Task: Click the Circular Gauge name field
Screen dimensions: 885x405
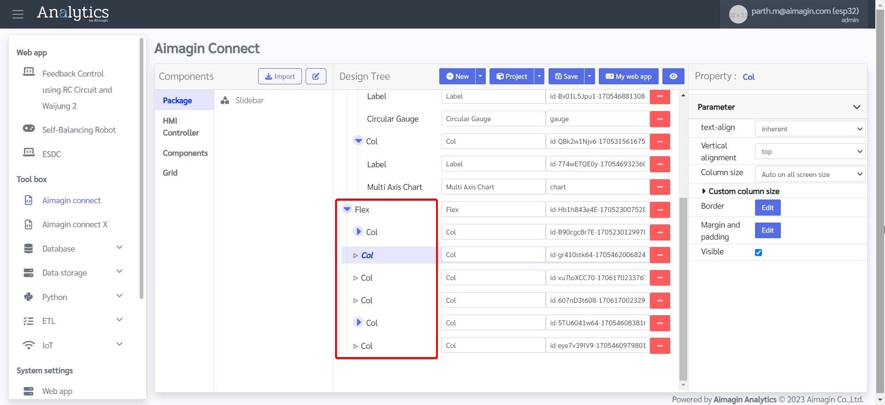Action: pyautogui.click(x=493, y=119)
